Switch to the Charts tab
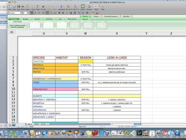The image size is (186, 140). click(x=96, y=16)
